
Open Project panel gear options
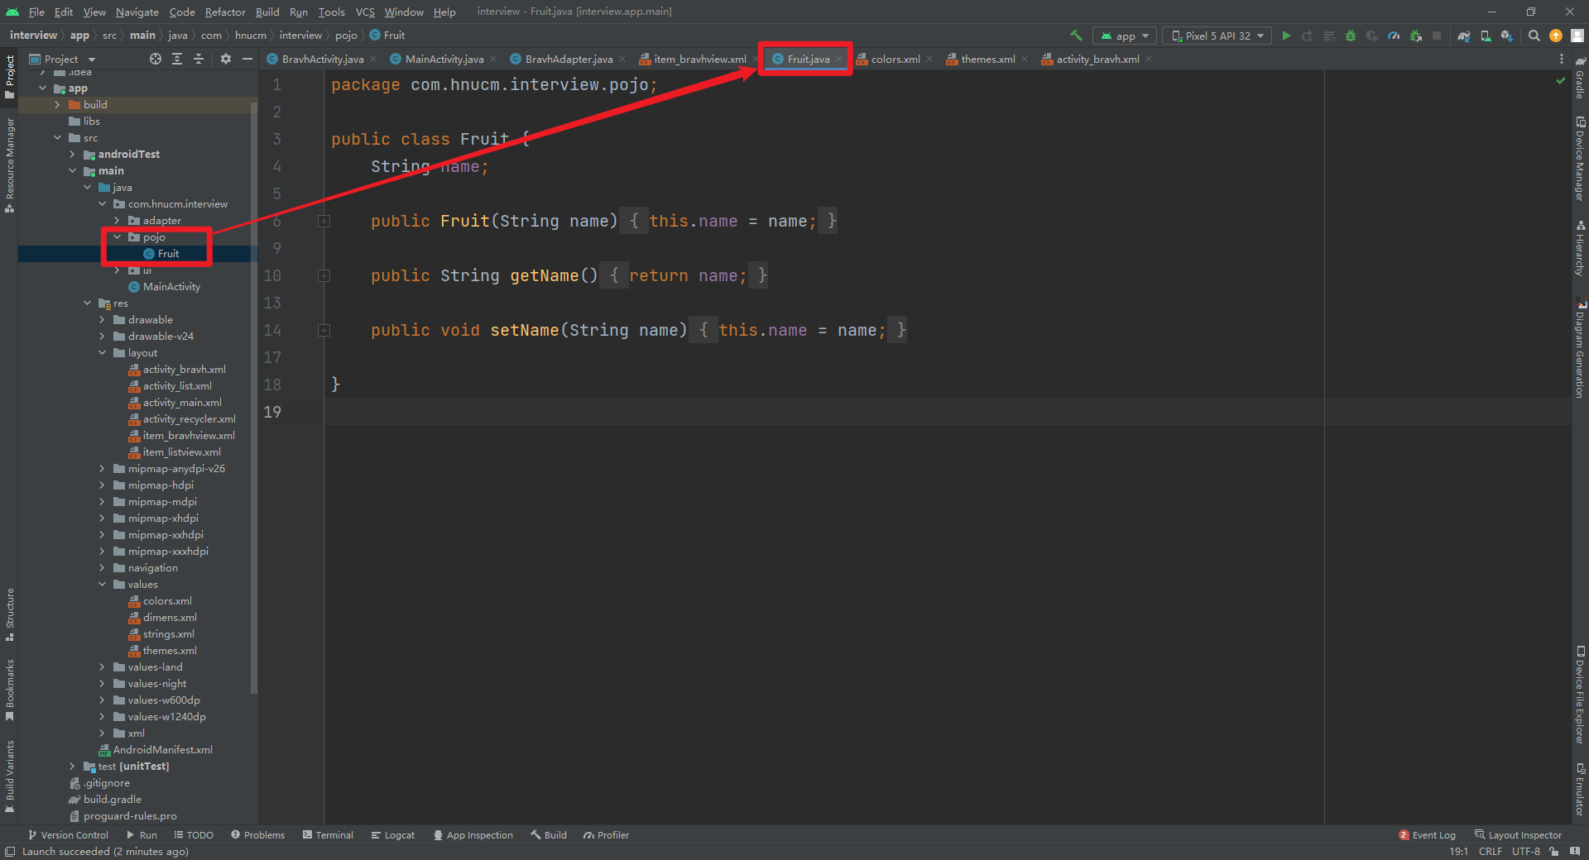[226, 59]
